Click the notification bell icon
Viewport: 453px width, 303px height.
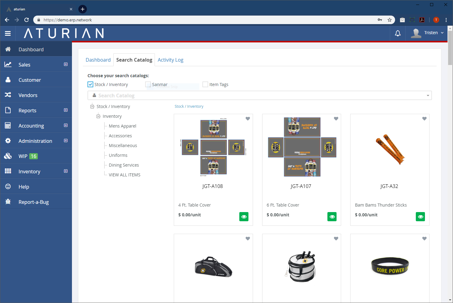pos(398,33)
